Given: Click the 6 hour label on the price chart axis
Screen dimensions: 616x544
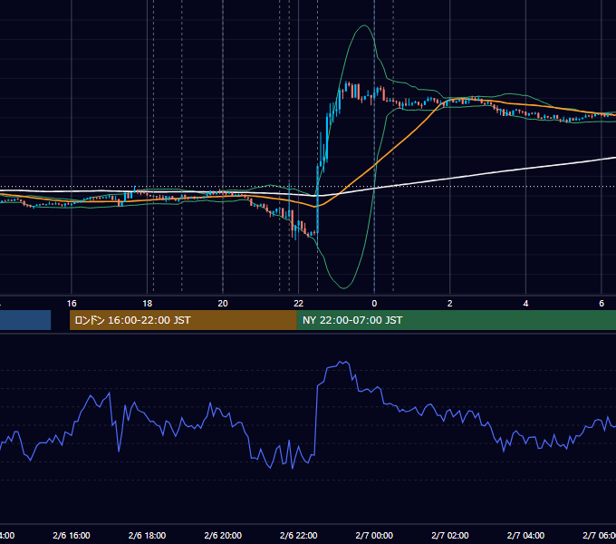Looking at the screenshot, I should [x=602, y=304].
